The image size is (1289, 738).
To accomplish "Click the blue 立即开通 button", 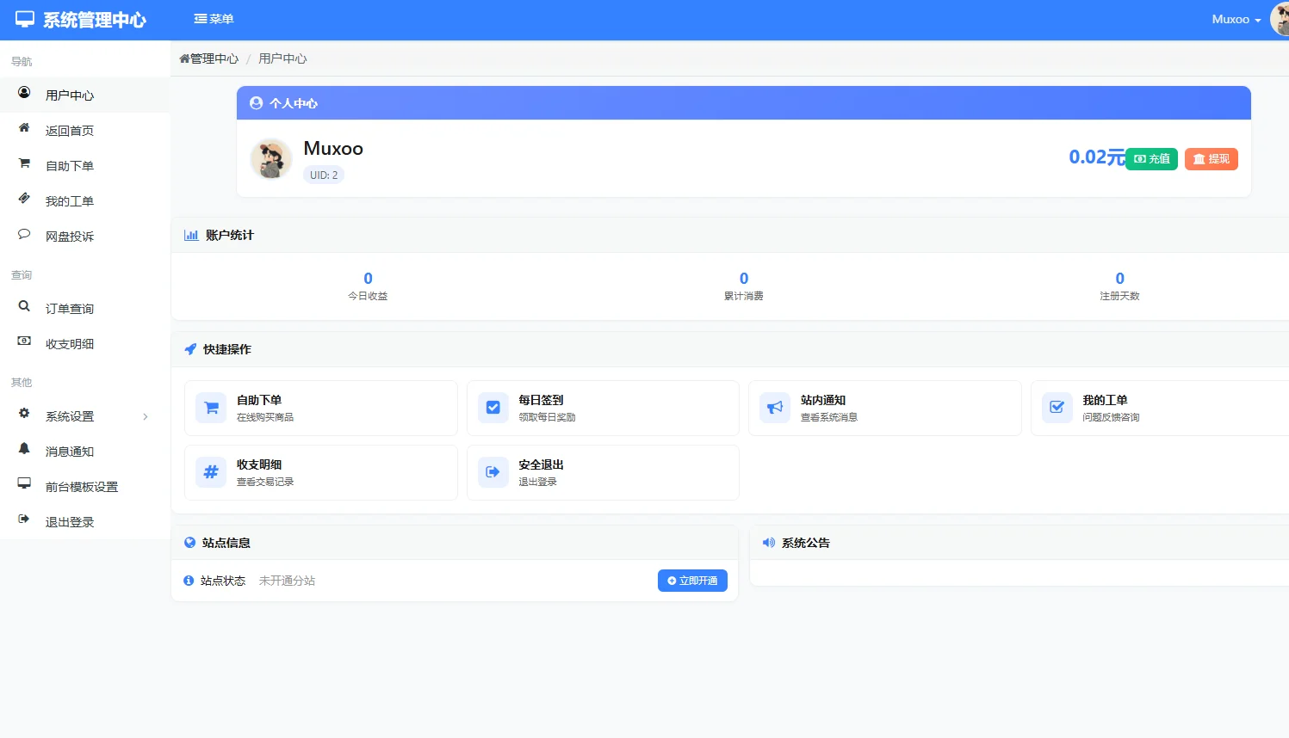I will [x=692, y=581].
